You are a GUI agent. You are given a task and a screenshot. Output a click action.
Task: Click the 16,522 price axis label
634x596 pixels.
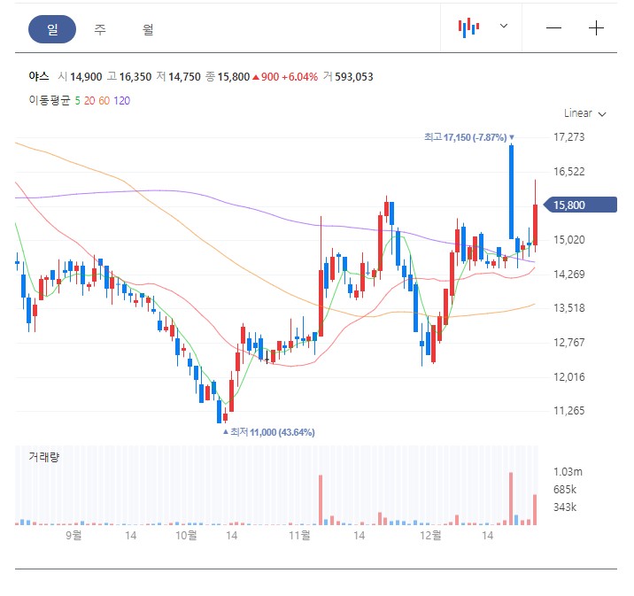pyautogui.click(x=568, y=172)
